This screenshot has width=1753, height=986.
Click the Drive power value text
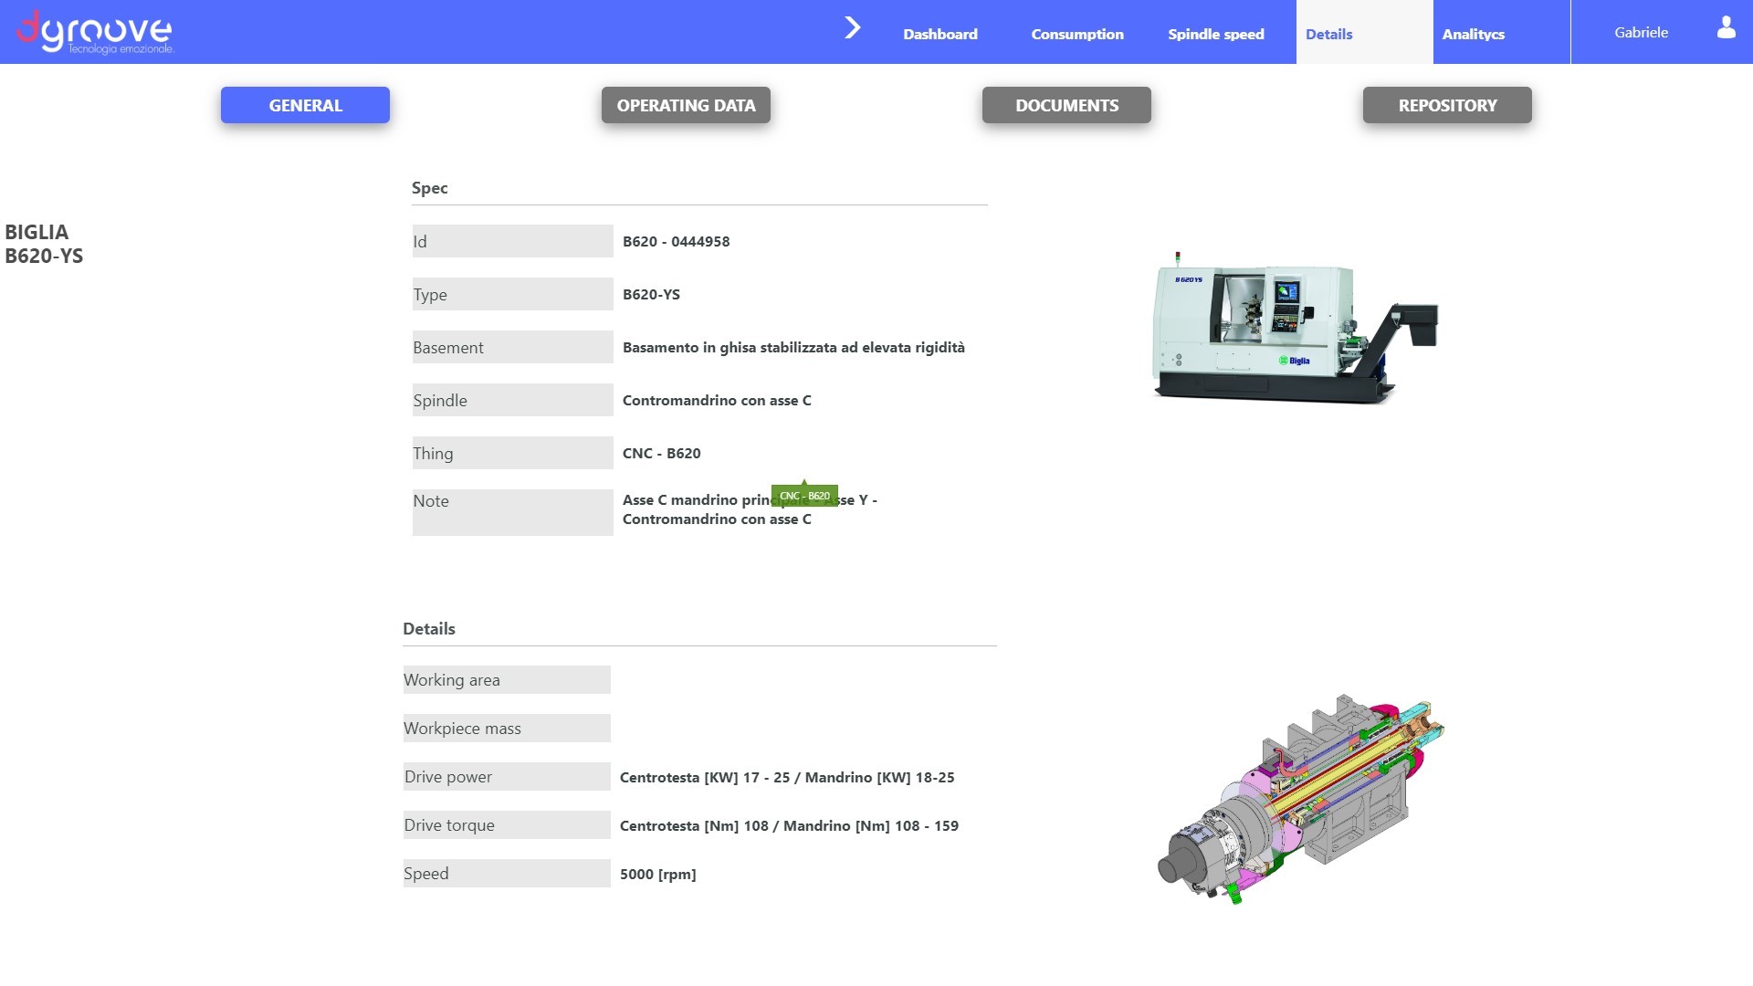[x=787, y=777]
